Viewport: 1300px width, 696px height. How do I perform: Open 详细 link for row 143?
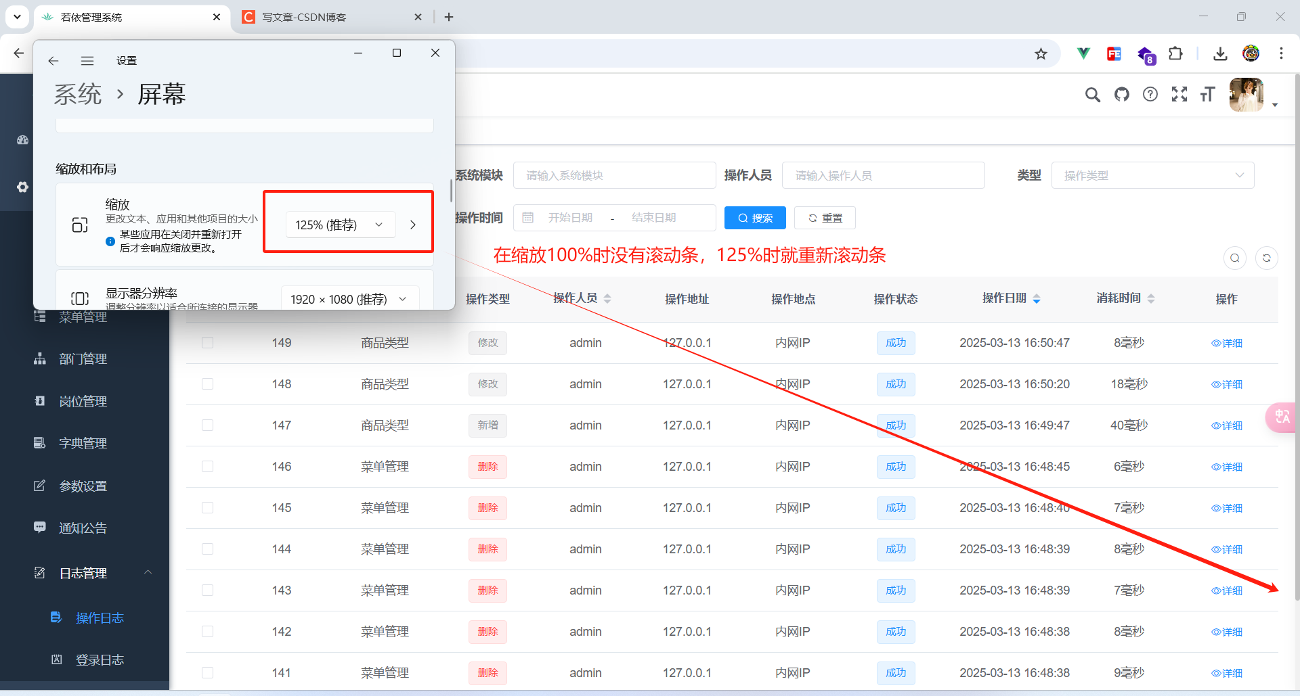tap(1227, 590)
